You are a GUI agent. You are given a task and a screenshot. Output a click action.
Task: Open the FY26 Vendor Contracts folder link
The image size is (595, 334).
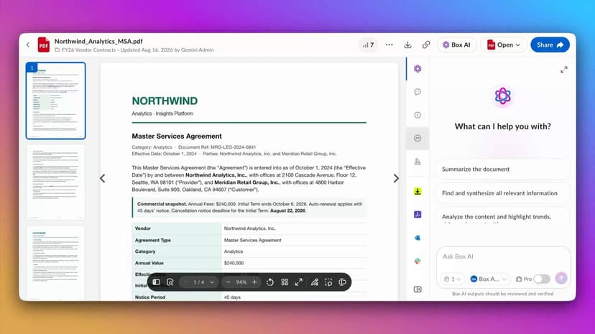click(x=89, y=50)
